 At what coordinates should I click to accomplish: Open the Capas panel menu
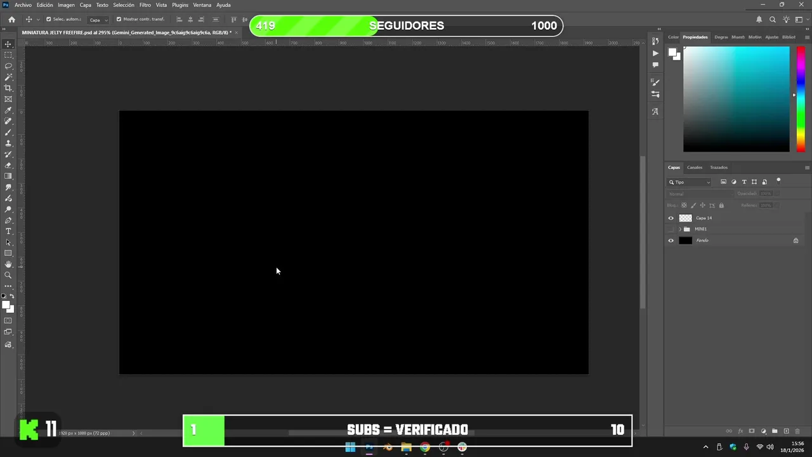coord(807,168)
